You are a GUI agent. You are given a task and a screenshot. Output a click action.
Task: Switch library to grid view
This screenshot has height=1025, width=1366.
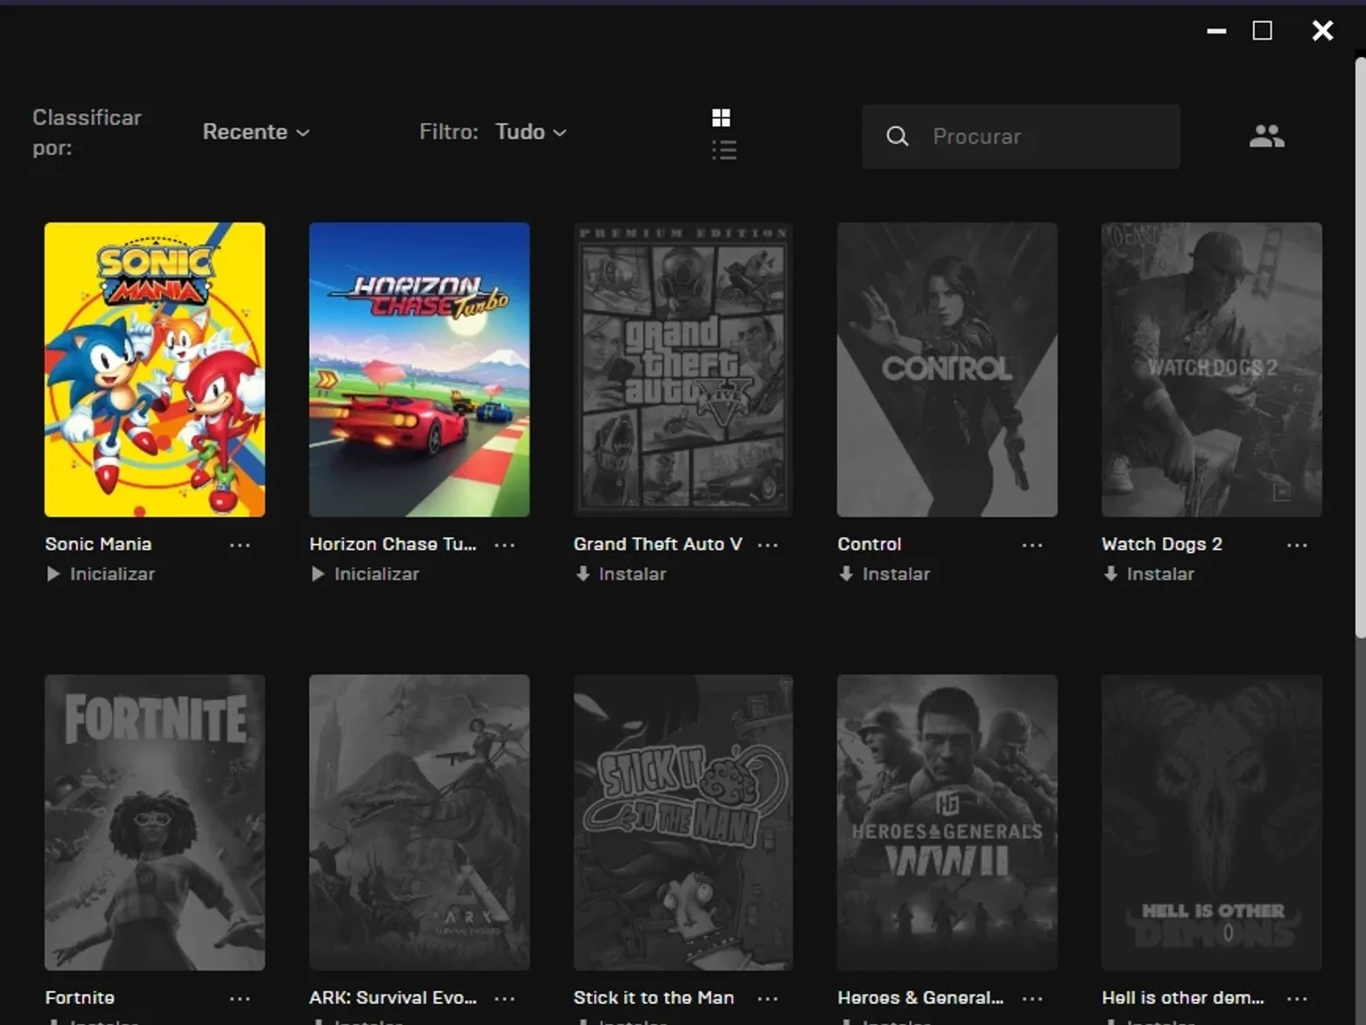[x=721, y=118]
